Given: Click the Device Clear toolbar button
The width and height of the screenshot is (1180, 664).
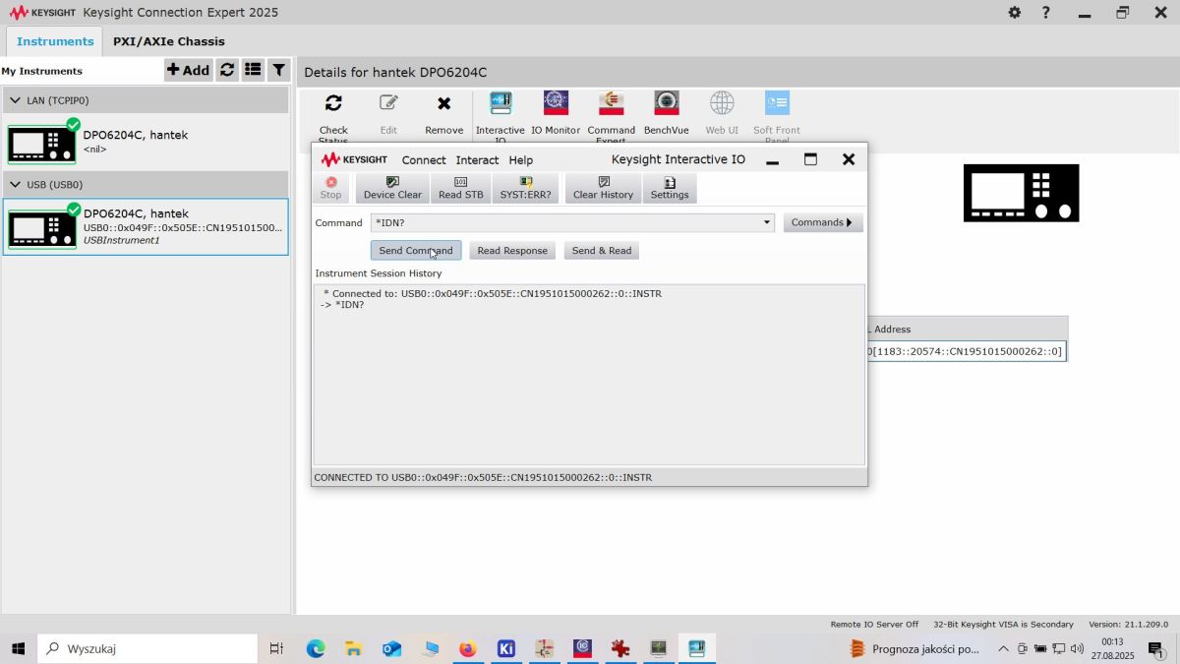Looking at the screenshot, I should [392, 188].
